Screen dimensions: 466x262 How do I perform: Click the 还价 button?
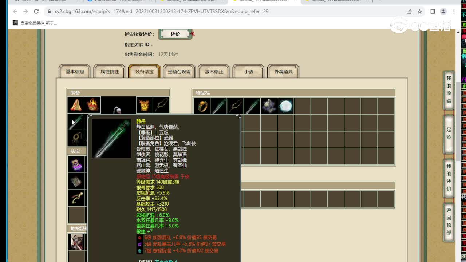point(175,34)
